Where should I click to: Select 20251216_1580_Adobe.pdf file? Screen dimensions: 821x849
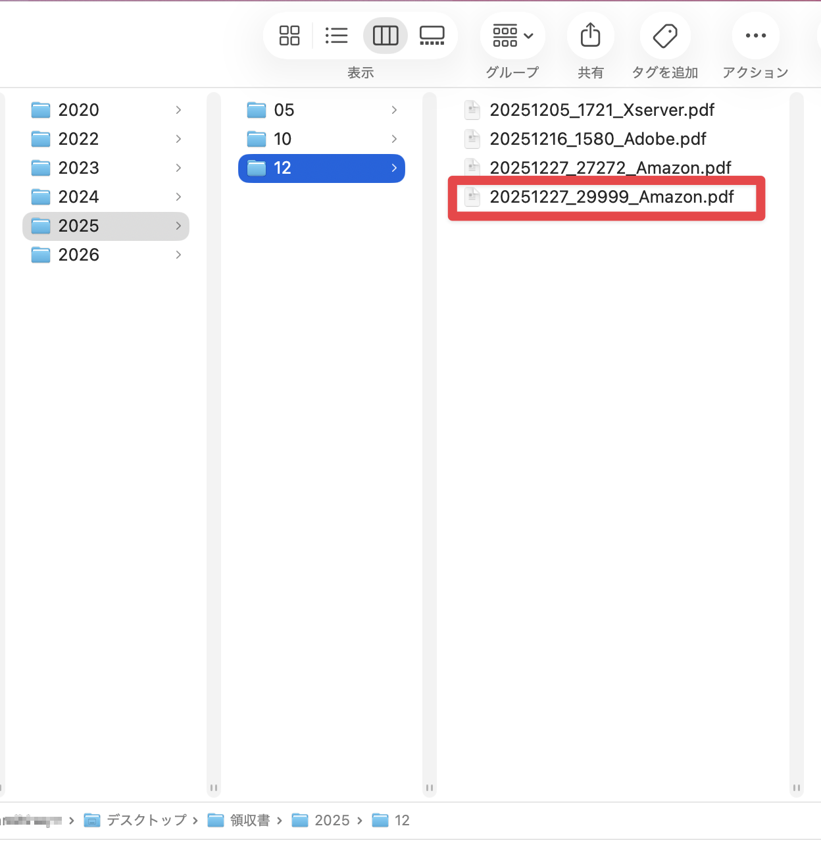click(598, 139)
